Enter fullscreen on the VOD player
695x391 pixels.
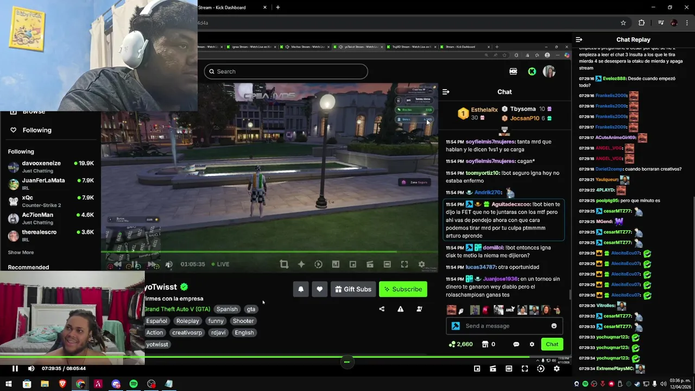click(x=525, y=369)
